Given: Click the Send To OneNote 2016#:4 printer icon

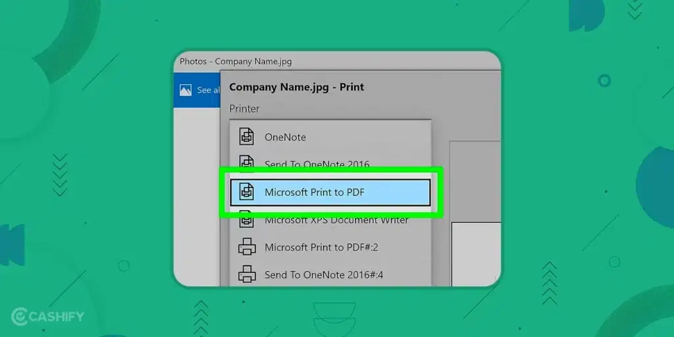Looking at the screenshot, I should pos(247,274).
